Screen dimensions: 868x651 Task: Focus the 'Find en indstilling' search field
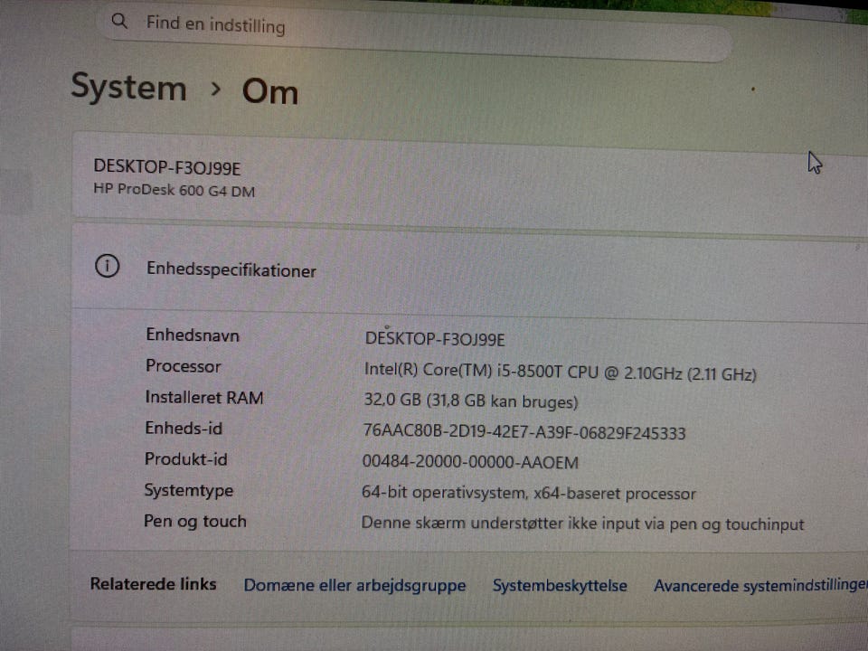click(x=415, y=33)
